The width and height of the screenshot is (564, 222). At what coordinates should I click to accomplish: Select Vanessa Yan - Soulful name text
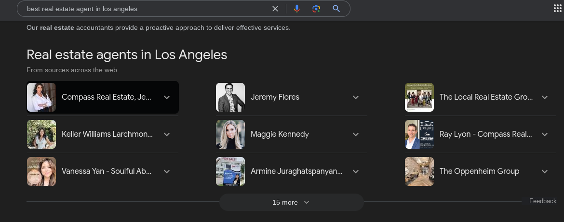click(x=107, y=171)
